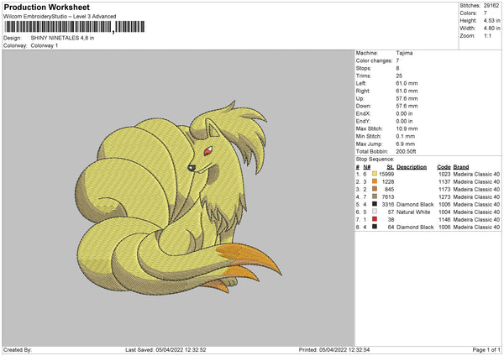Click the EndY value 0.00 in
The height and width of the screenshot is (356, 504).
pyautogui.click(x=404, y=121)
